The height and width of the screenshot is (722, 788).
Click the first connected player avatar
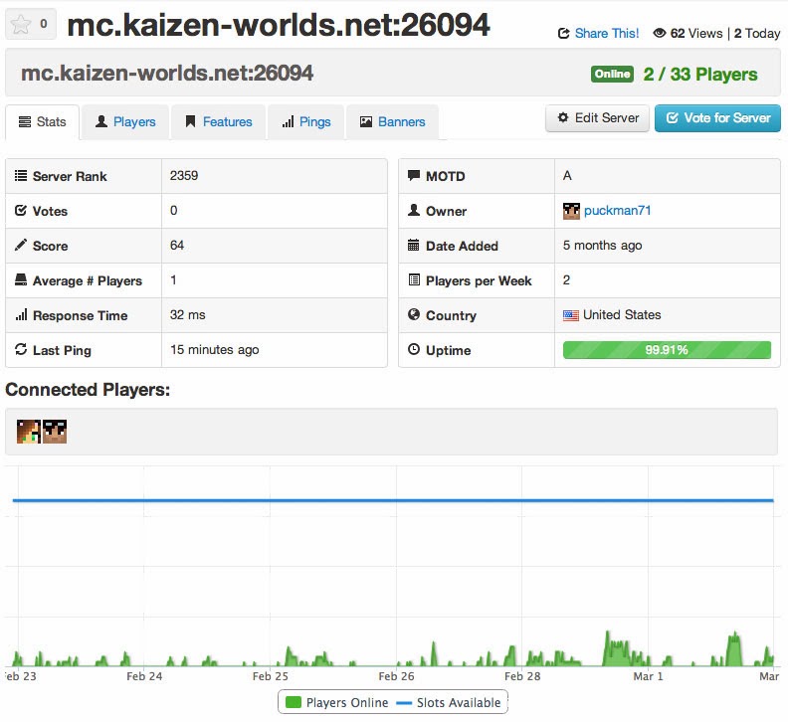(x=29, y=432)
